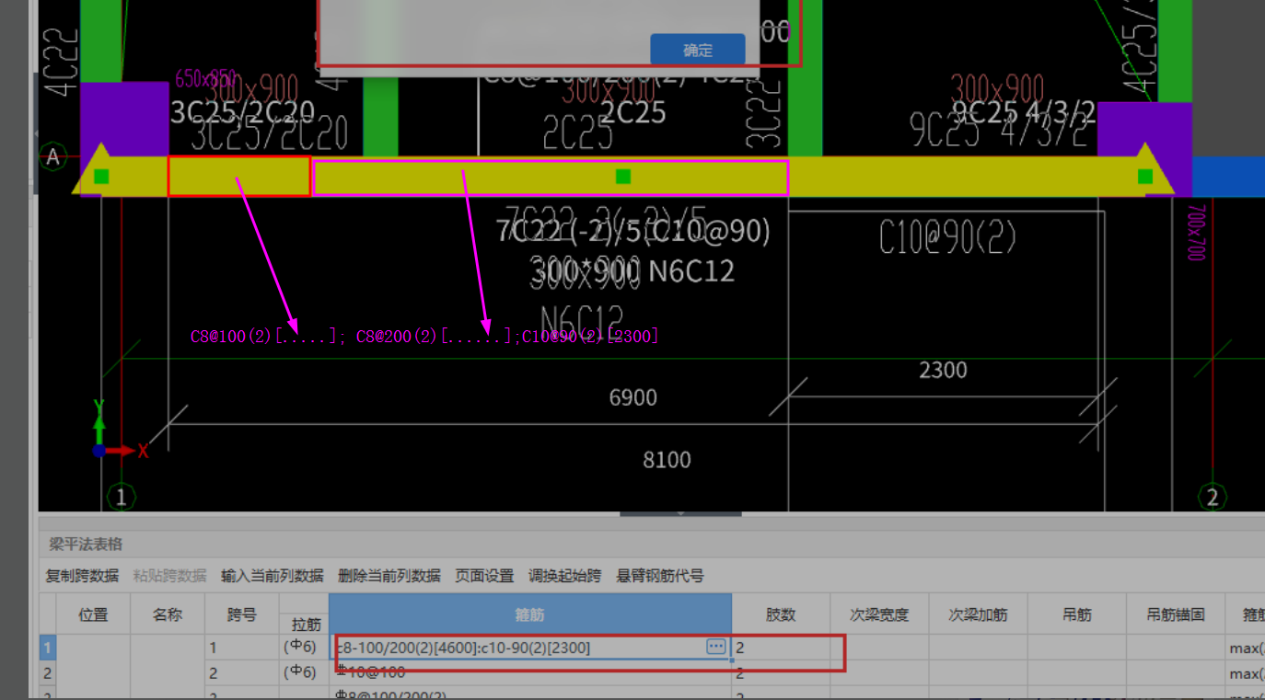The image size is (1265, 700).
Task: Select the 位置 column header
Action: pyautogui.click(x=93, y=614)
